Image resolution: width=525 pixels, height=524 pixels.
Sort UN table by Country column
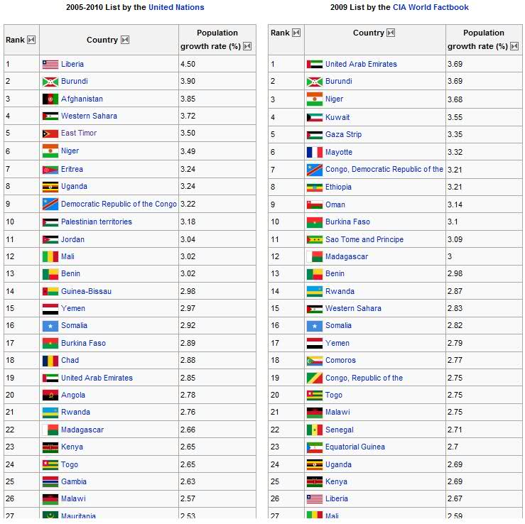pyautogui.click(x=125, y=40)
